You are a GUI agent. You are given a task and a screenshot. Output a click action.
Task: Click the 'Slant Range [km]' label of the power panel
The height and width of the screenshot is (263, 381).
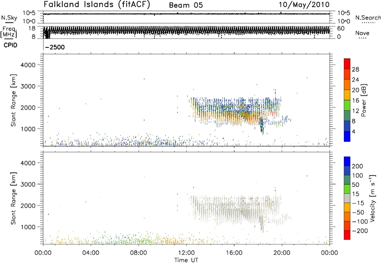pyautogui.click(x=13, y=100)
